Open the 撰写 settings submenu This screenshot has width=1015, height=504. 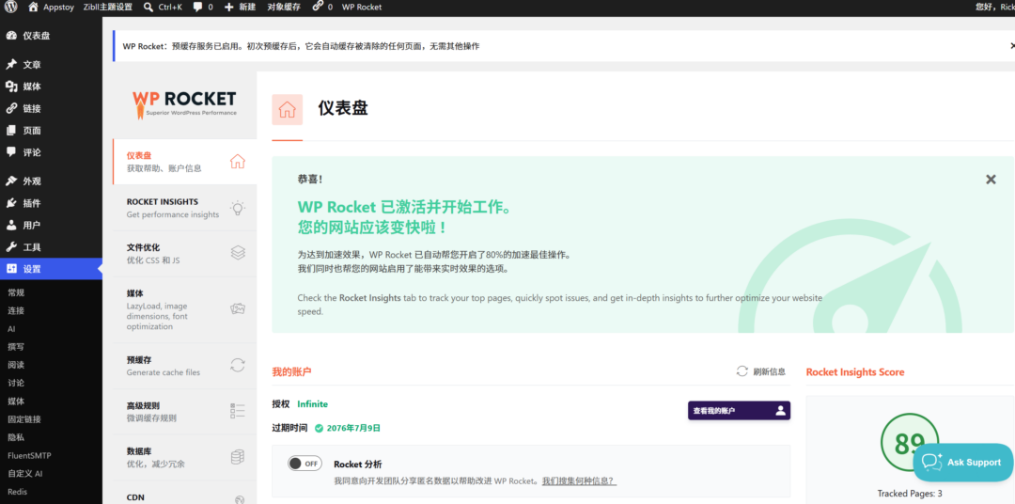tap(16, 347)
